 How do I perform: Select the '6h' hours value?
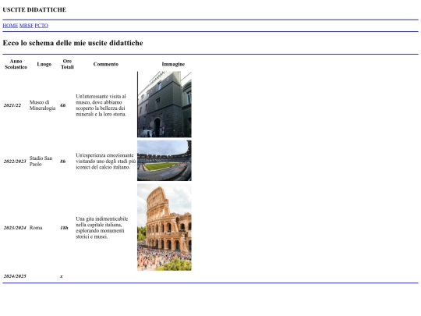point(63,105)
